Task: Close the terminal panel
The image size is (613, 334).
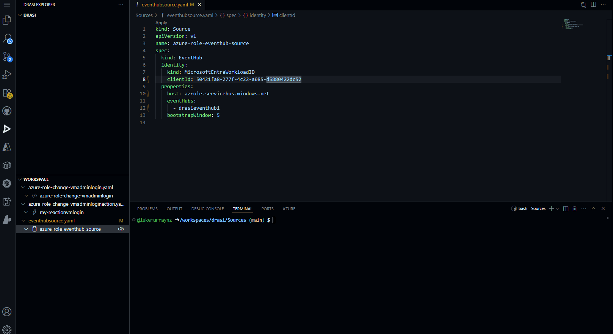Action: point(603,208)
